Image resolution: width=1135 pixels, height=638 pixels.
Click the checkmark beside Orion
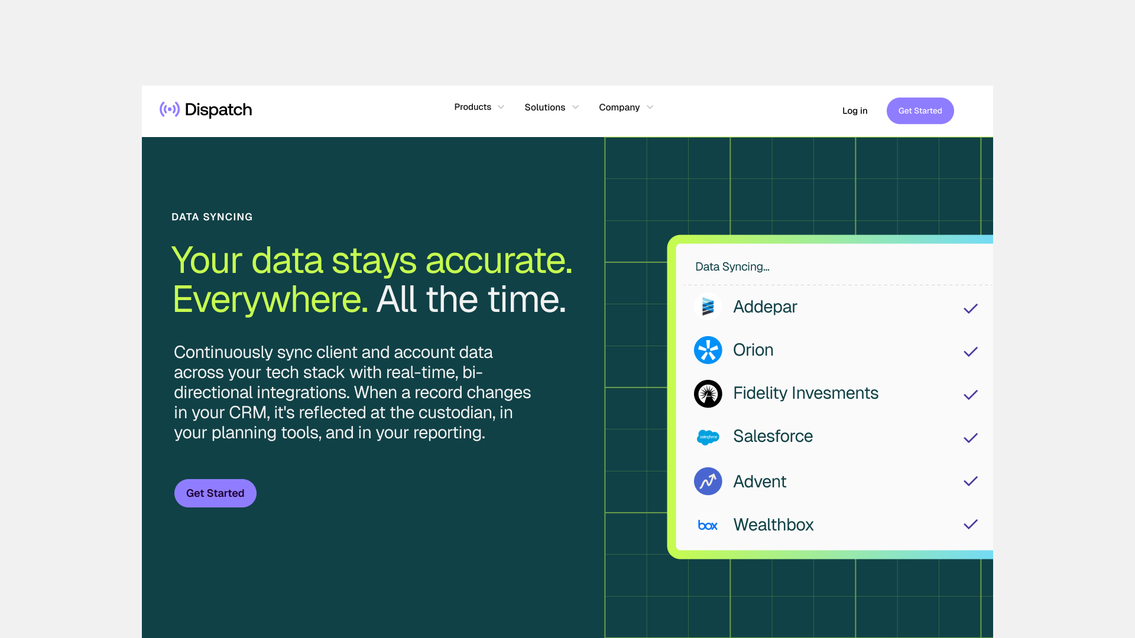pyautogui.click(x=971, y=351)
